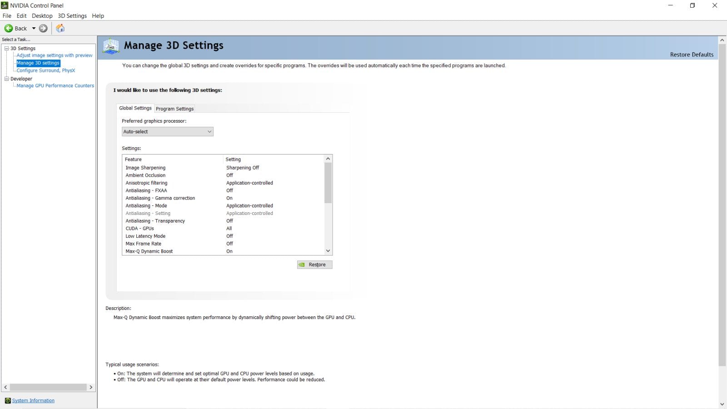727x409 pixels.
Task: Click the Sharpening Off setting value
Action: (243, 168)
